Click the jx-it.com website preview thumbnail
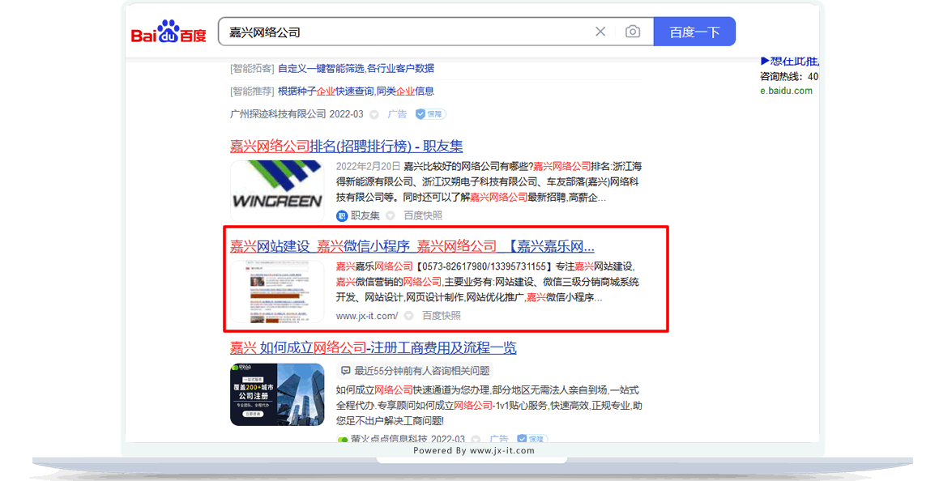Viewport: 952px width, 481px height. coord(276,291)
